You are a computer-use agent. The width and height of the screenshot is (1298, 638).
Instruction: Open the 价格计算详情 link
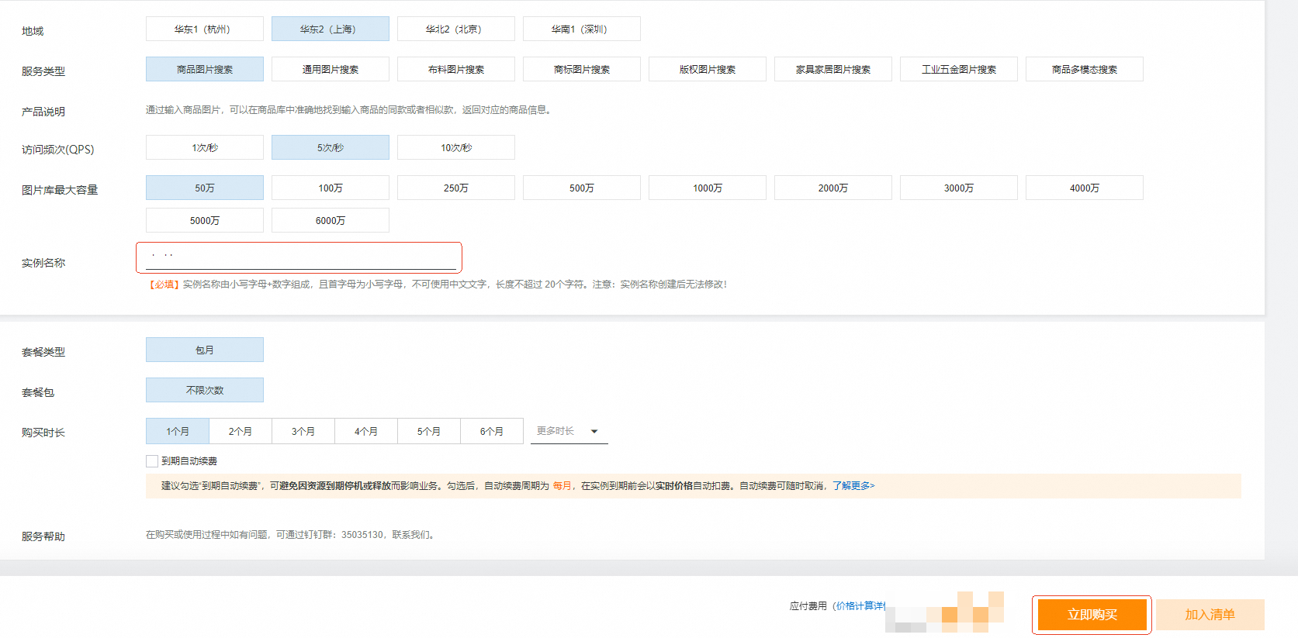pos(861,606)
